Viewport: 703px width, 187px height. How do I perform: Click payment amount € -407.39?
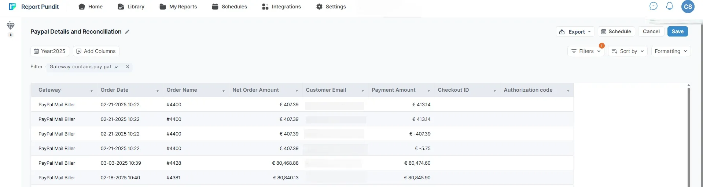tap(420, 134)
